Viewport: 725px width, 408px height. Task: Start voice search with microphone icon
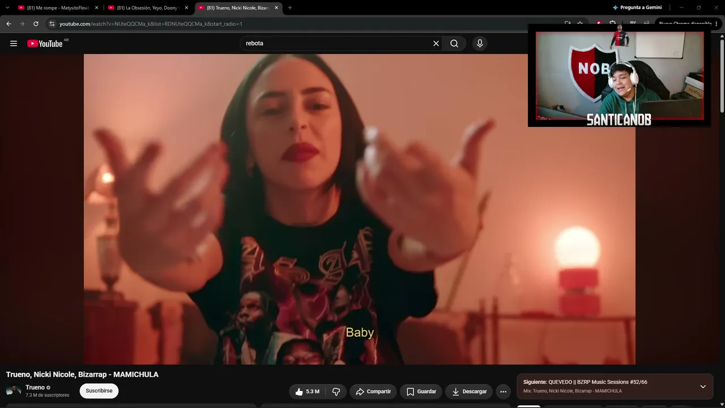[x=480, y=44]
